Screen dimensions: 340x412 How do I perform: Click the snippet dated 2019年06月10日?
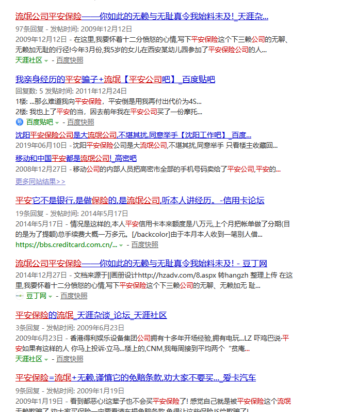coord(147,145)
